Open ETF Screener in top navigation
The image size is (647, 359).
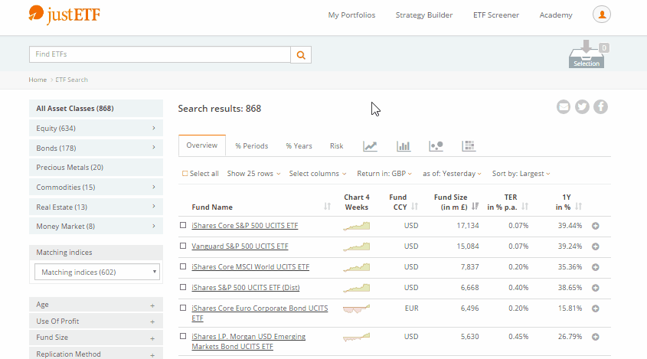(x=495, y=15)
